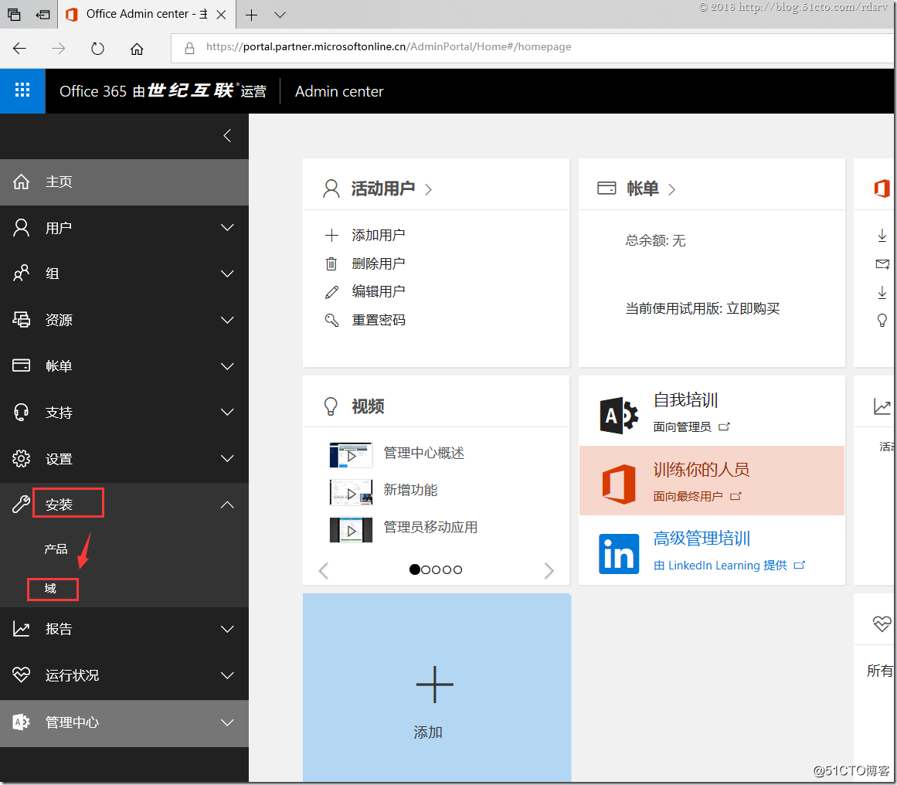The height and width of the screenshot is (785, 897).
Task: Select the third video pager dot
Action: point(437,570)
